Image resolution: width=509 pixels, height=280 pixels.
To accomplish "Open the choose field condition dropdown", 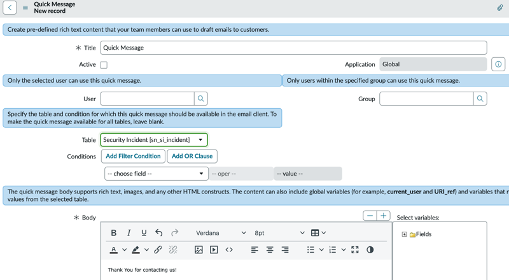I will [156, 174].
